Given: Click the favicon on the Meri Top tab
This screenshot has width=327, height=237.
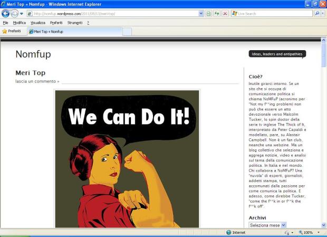Looking at the screenshot, I should 31,32.
